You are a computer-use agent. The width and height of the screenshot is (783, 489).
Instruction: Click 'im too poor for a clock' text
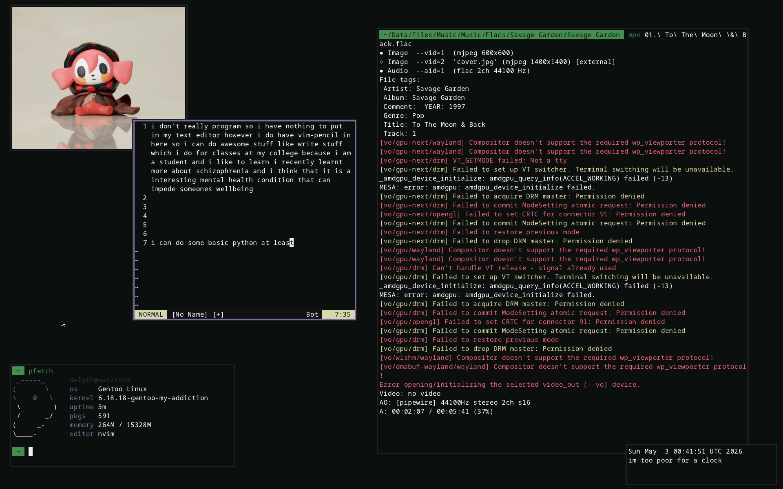[x=675, y=460]
